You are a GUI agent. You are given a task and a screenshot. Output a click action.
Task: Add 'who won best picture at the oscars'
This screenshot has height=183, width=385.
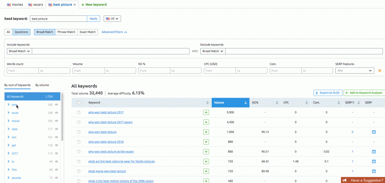[206, 151]
